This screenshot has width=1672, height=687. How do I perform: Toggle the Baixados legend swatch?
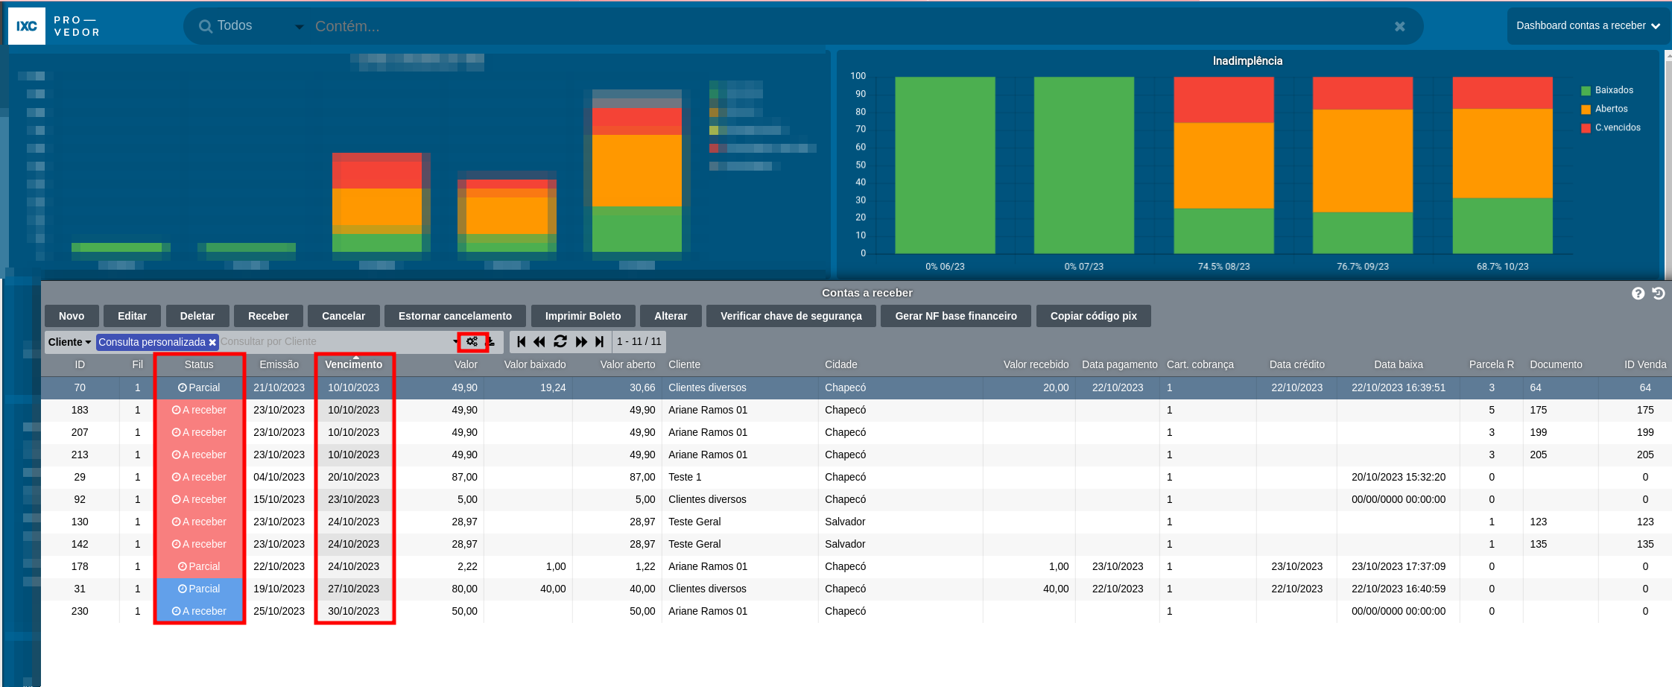1586,90
